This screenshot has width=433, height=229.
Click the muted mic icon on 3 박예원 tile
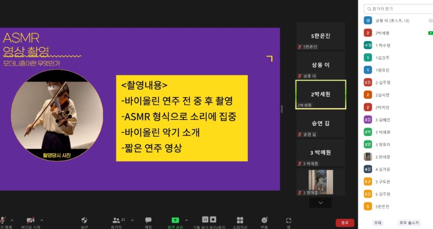click(x=300, y=164)
